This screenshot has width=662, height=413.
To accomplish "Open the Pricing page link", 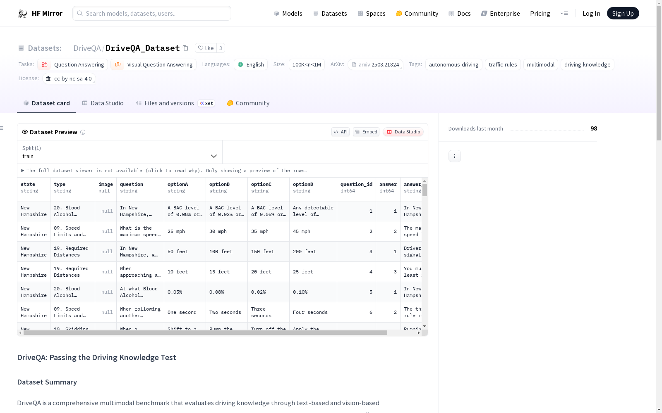I will [x=540, y=13].
